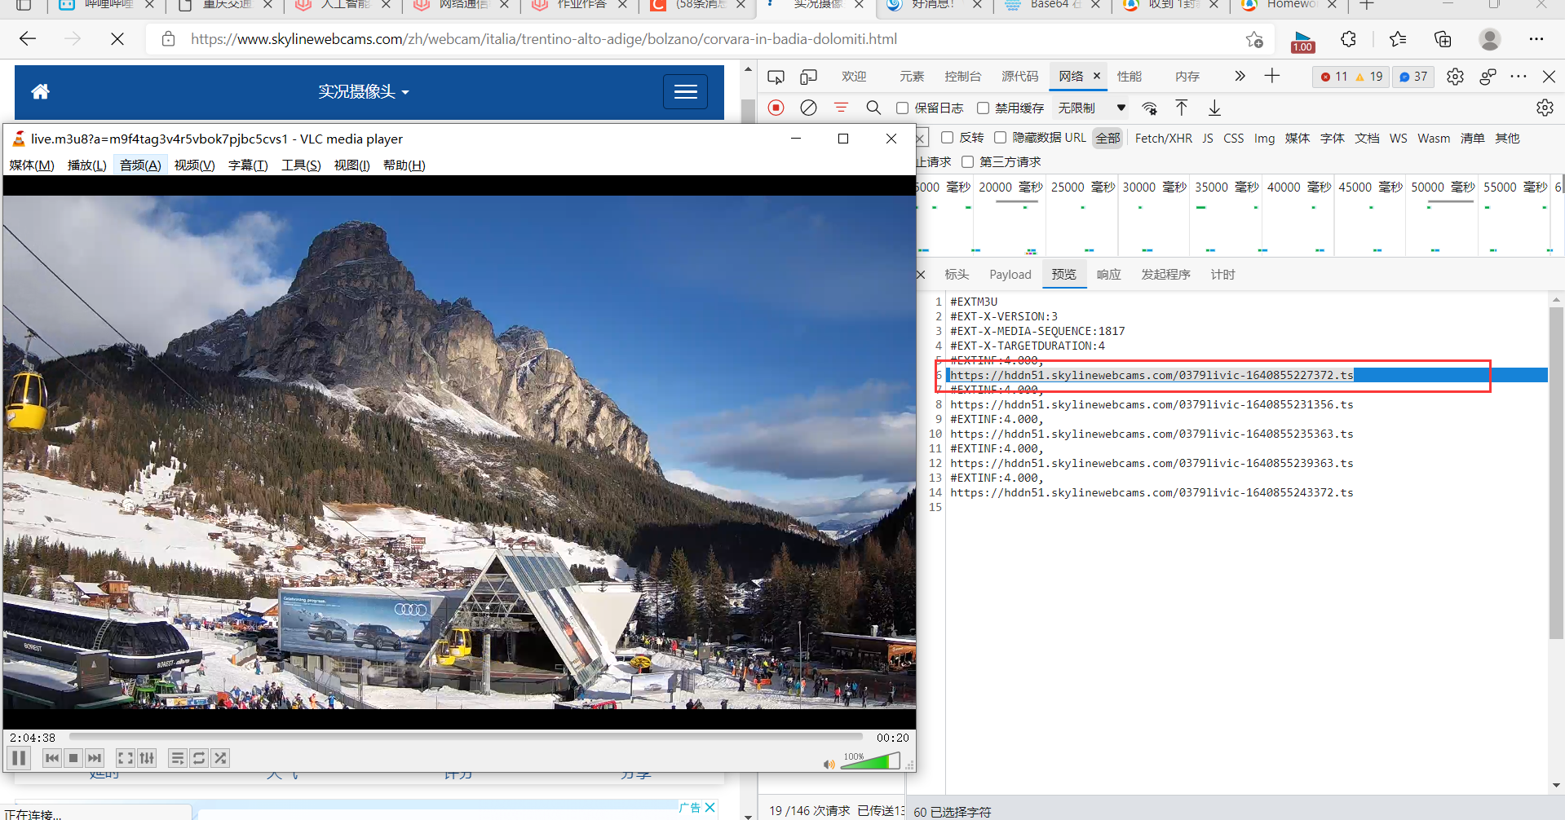Open browser extensions puzzle icon
Viewport: 1565px width, 820px height.
click(x=1348, y=39)
